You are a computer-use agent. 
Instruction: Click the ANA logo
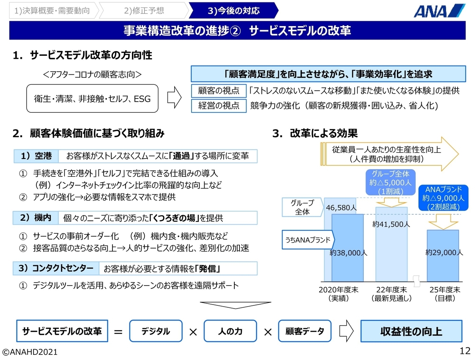[440, 10]
